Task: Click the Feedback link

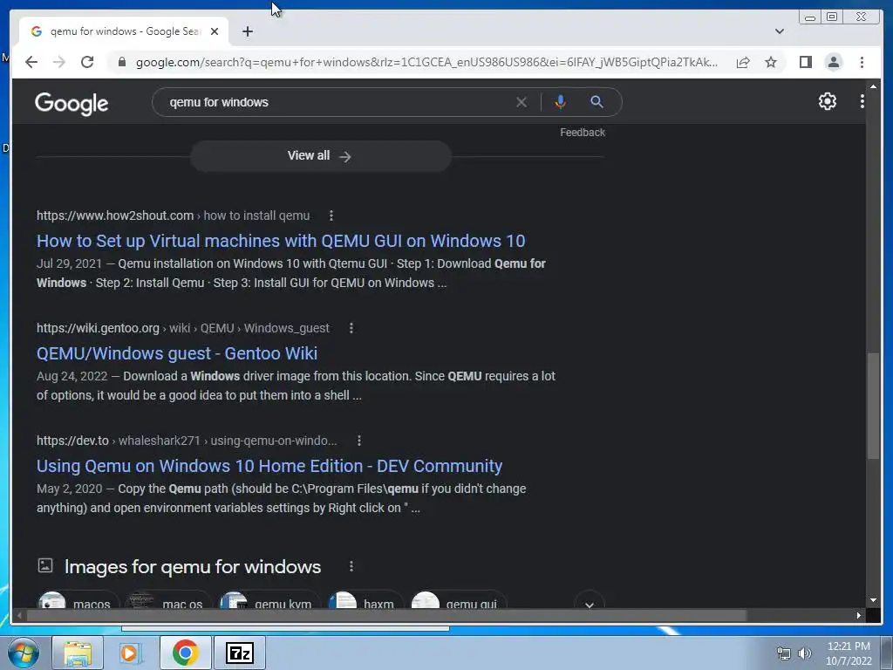Action: point(582,133)
